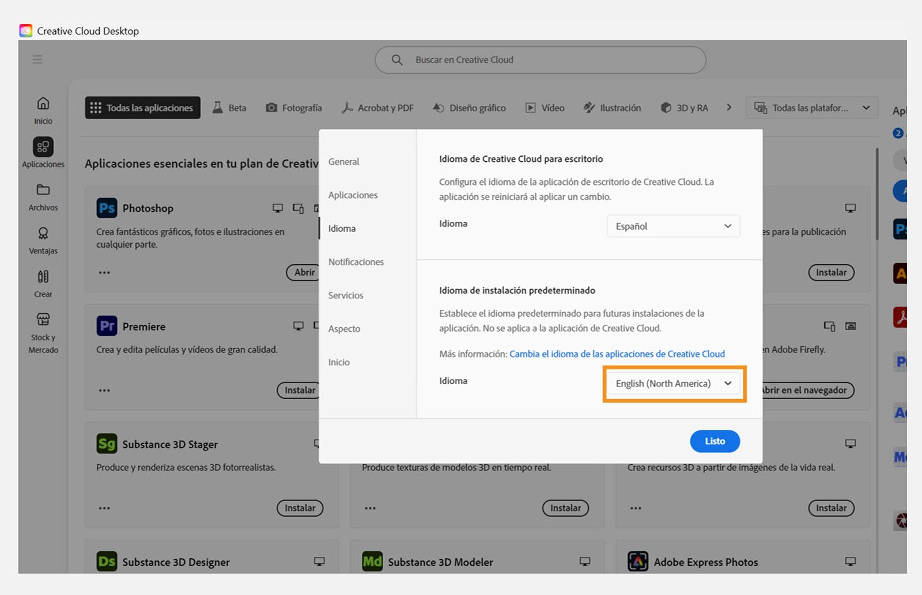
Task: Select Aspecto in preferences sidebar
Action: [x=344, y=329]
